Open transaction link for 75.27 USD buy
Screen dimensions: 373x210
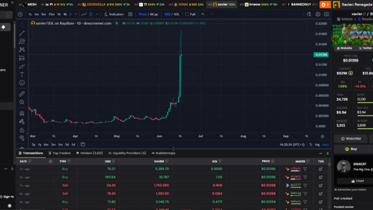pos(321,169)
